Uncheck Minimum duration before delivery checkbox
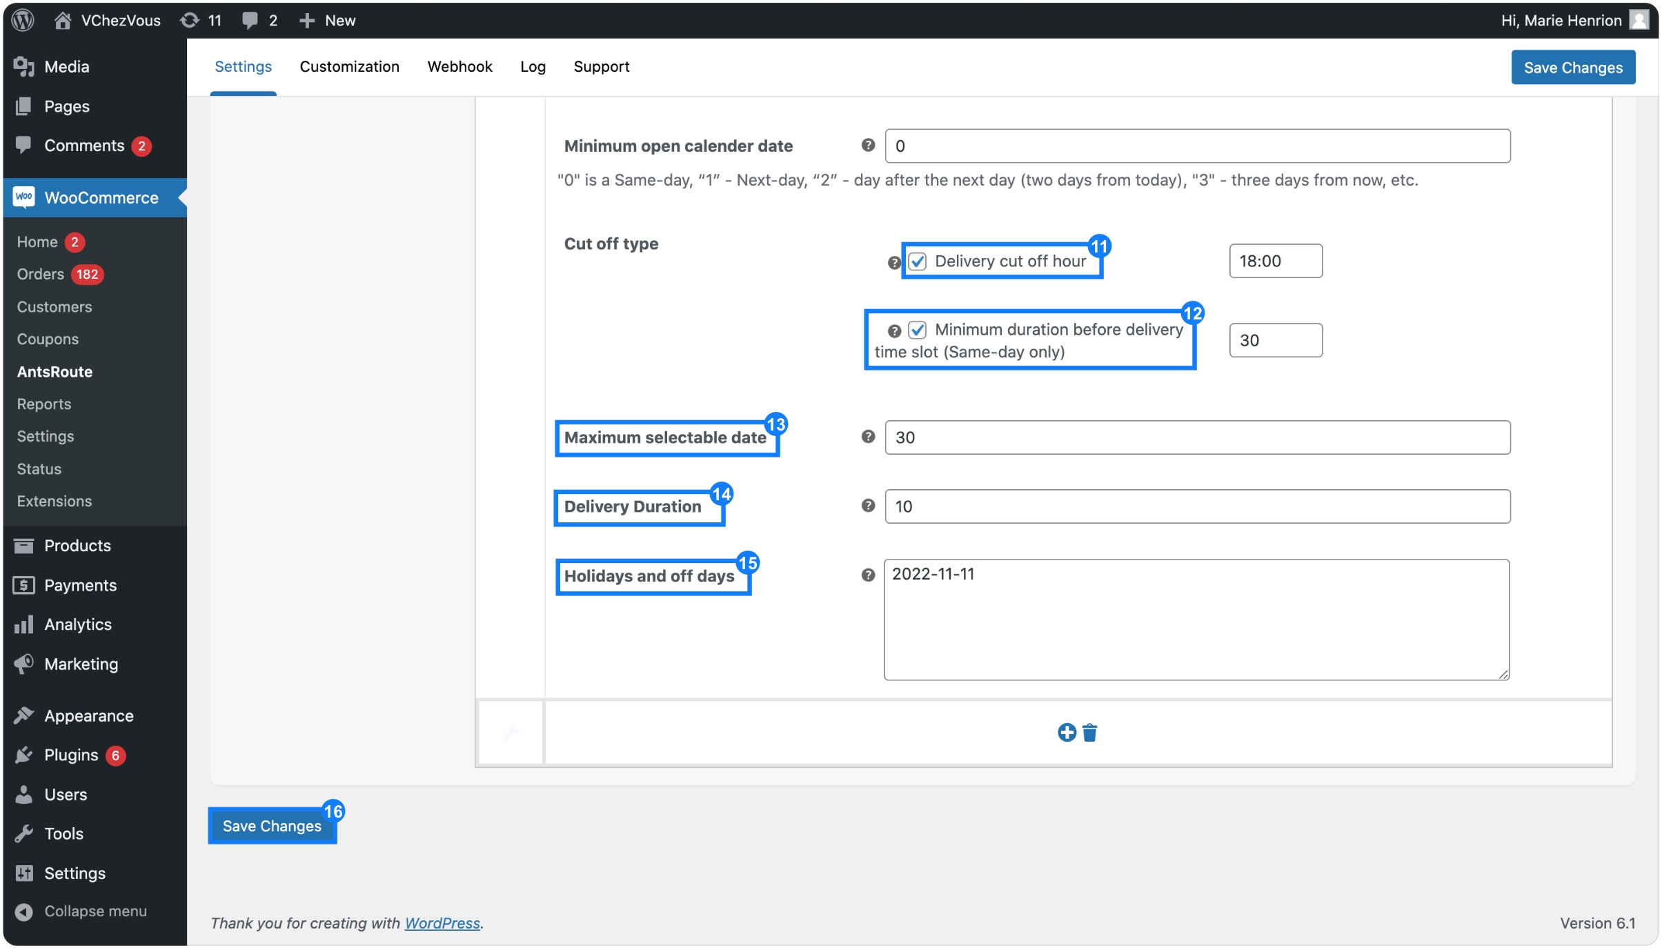This screenshot has height=948, width=1662. 917,330
